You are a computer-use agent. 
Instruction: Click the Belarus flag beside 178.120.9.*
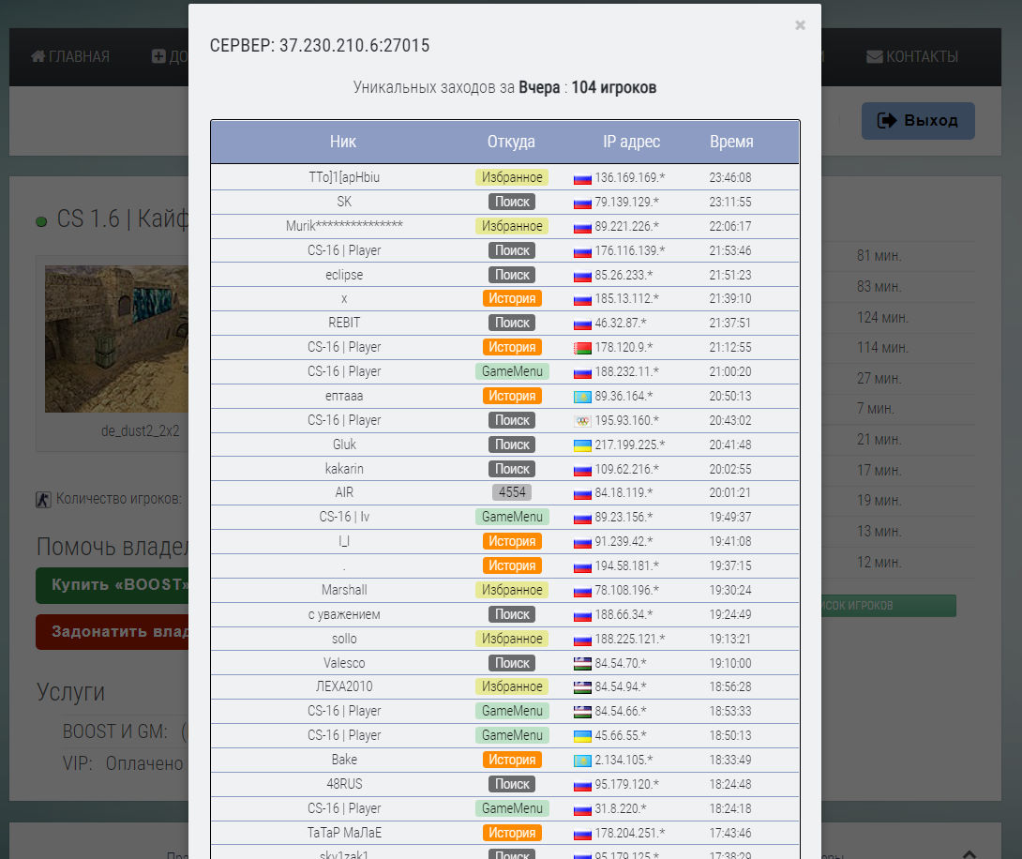click(582, 348)
